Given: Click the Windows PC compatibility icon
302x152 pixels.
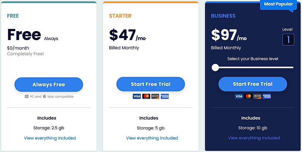Looking at the screenshot, I should coord(26,96).
